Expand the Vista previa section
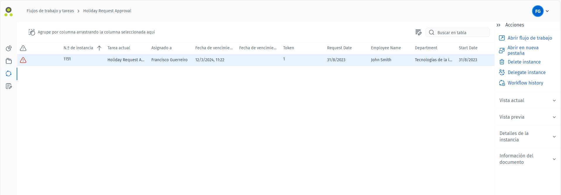561x195 pixels. click(554, 117)
